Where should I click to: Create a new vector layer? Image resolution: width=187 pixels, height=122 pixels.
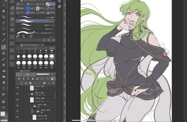(26, 83)
